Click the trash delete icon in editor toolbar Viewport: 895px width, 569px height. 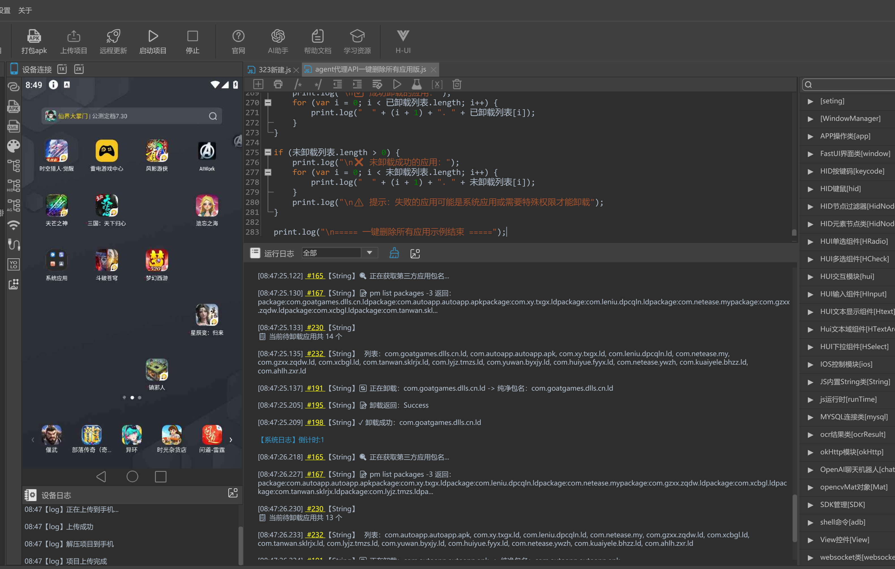pos(457,84)
